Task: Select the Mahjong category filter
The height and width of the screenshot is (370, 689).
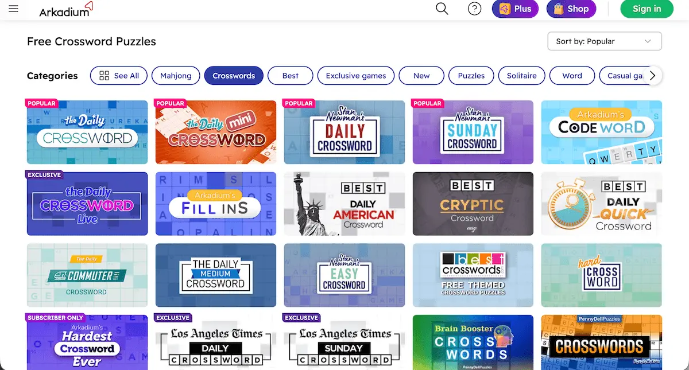Action: [x=176, y=76]
